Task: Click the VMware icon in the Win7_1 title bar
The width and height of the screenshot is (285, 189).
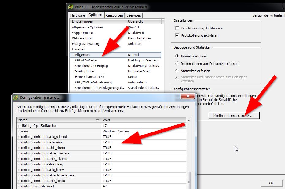Action: click(70, 7)
